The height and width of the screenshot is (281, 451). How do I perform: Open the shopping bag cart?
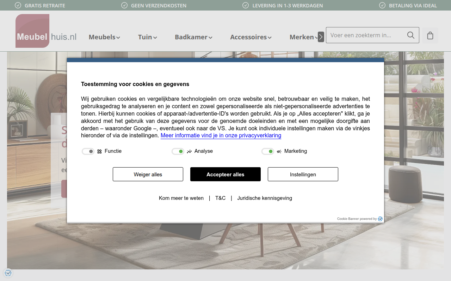click(x=430, y=35)
